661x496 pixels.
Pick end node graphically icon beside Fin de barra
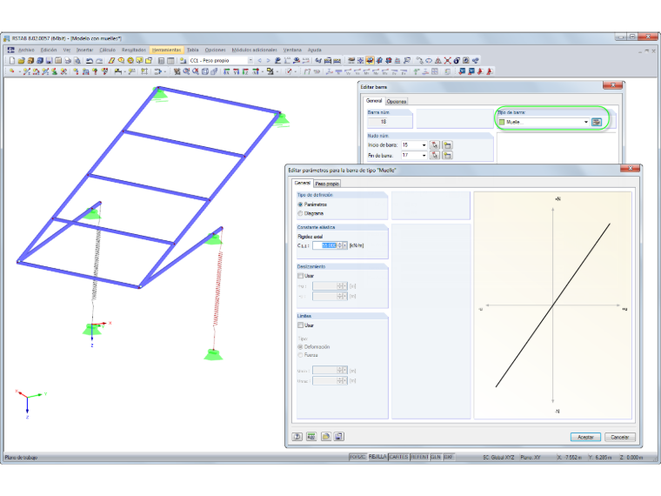tap(435, 155)
